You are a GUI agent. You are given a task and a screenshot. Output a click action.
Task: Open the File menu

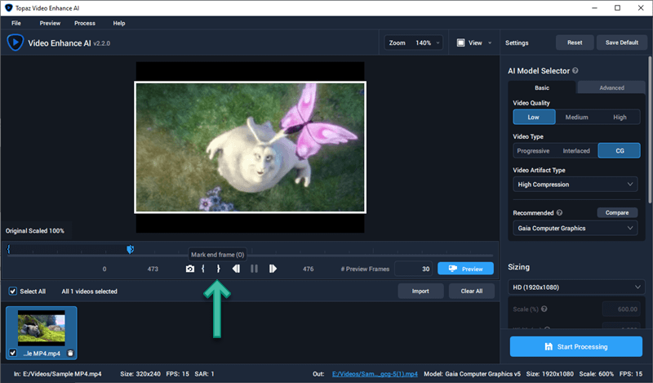[x=16, y=23]
